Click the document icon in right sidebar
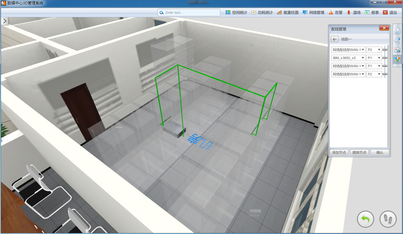Image resolution: width=403 pixels, height=234 pixels. (x=397, y=31)
